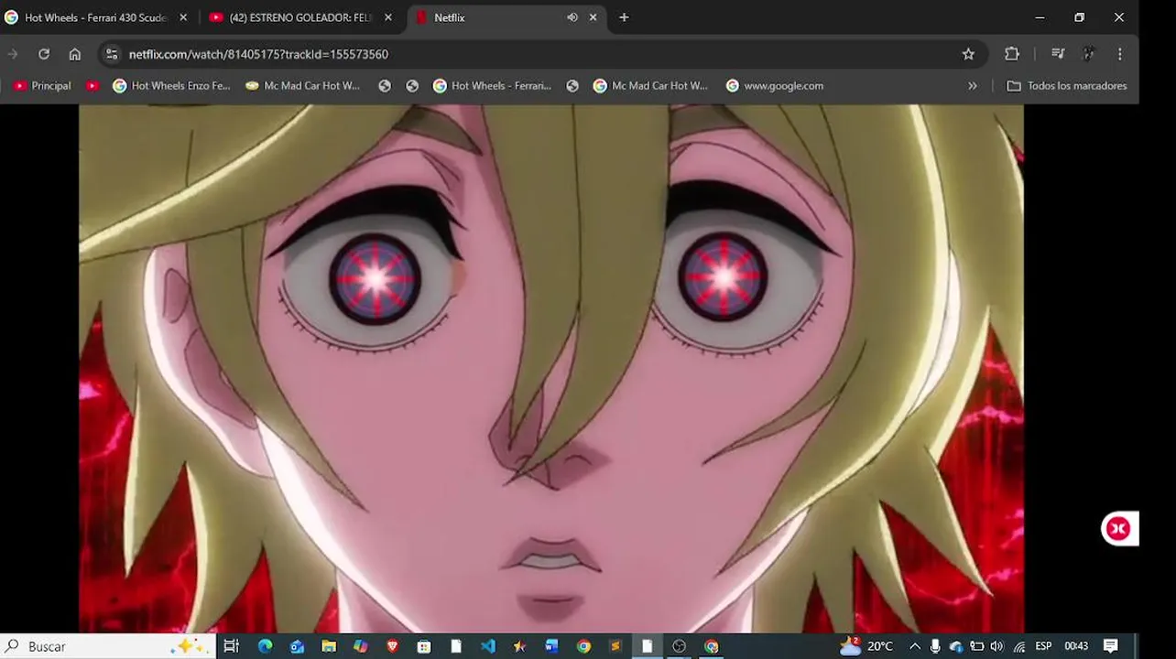This screenshot has height=659, width=1176.
Task: Open Microsoft Copilot from the taskbar
Action: point(361,646)
